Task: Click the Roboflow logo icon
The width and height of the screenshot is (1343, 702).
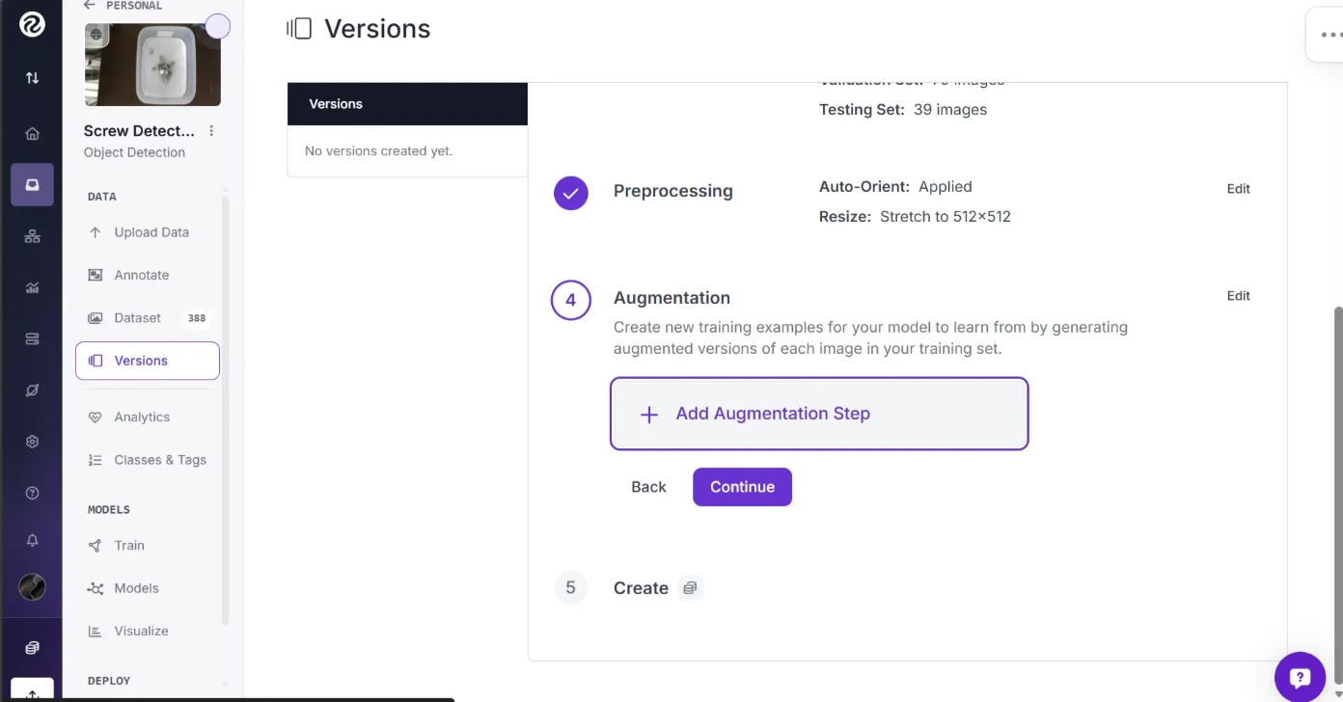Action: 32,25
